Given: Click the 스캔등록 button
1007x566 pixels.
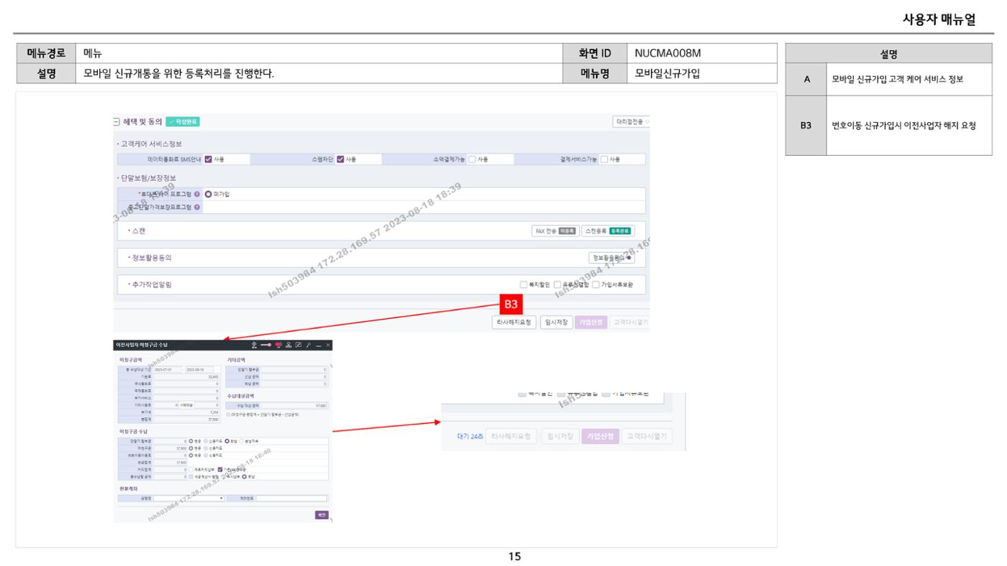Looking at the screenshot, I should pyautogui.click(x=609, y=231).
